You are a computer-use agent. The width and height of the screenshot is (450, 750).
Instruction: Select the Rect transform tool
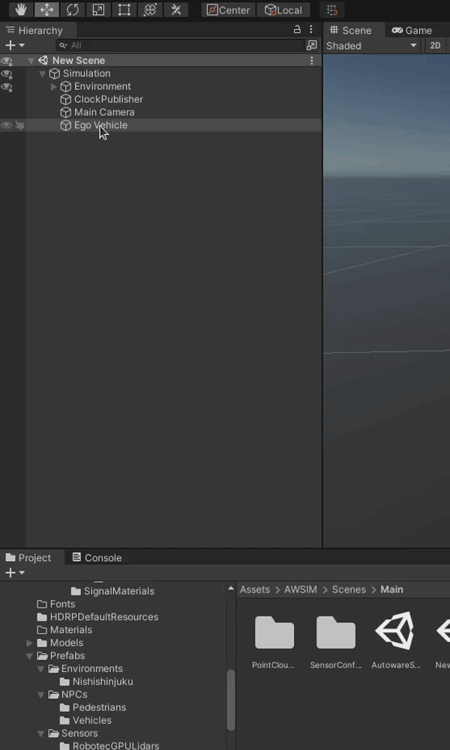[x=124, y=10]
